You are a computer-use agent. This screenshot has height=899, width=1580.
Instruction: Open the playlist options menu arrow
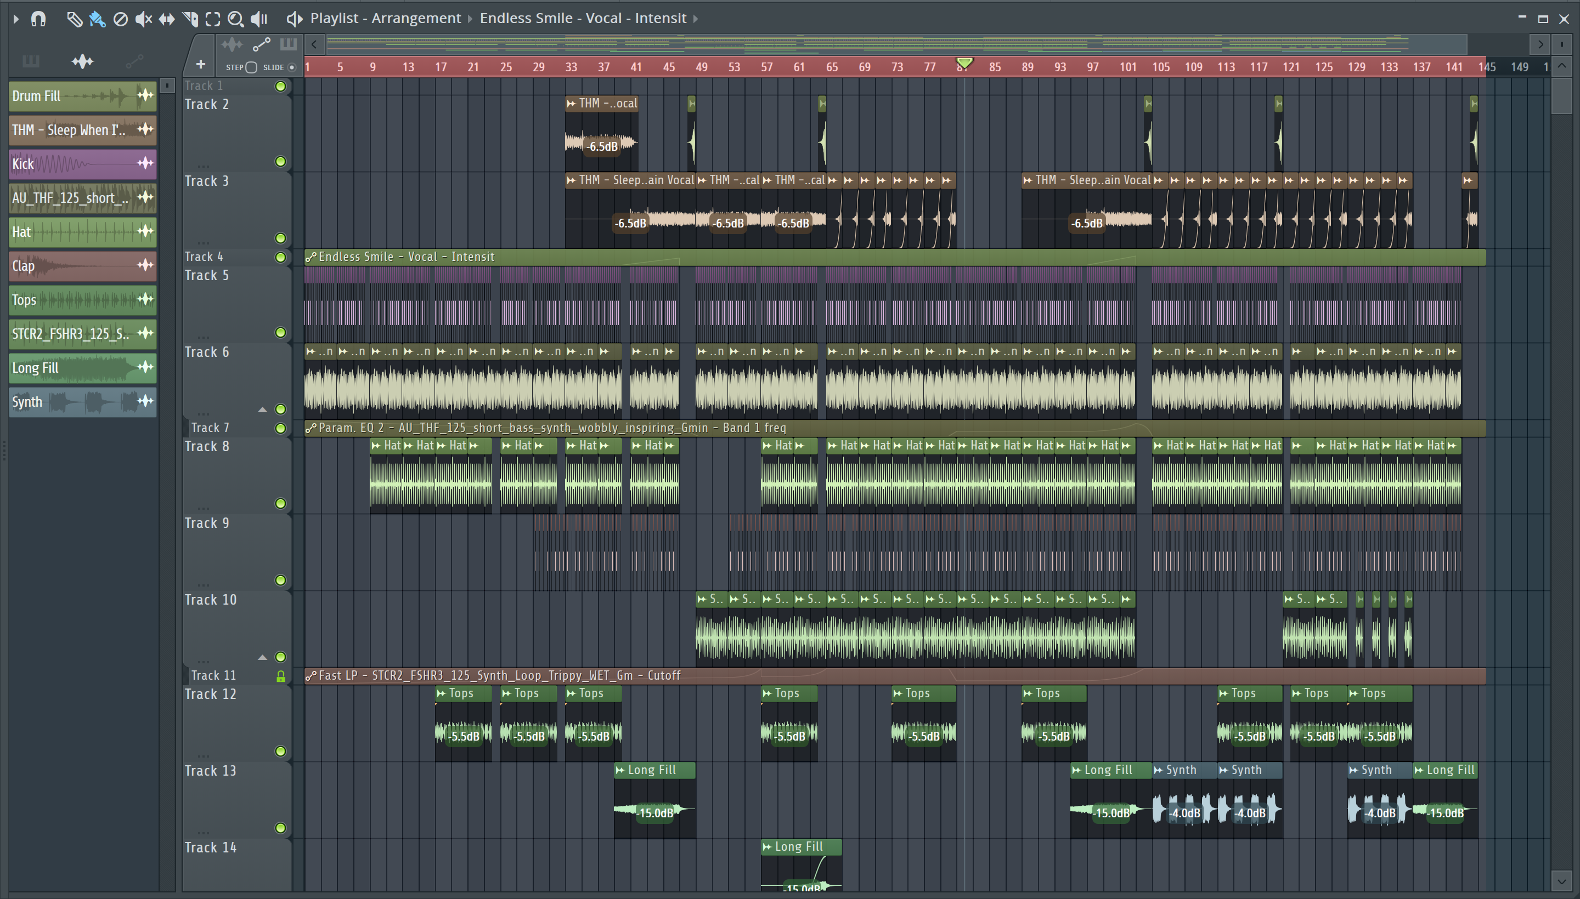click(x=15, y=19)
